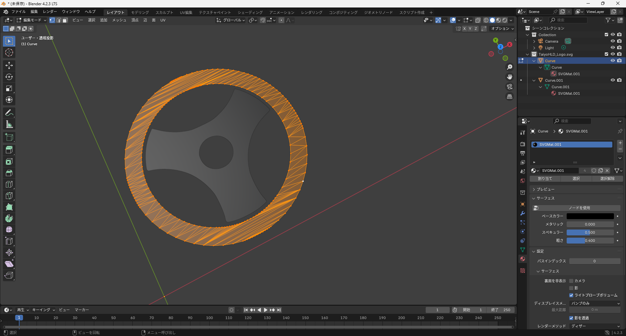Expand the Preview panel
This screenshot has width=626, height=336.
coord(545,189)
